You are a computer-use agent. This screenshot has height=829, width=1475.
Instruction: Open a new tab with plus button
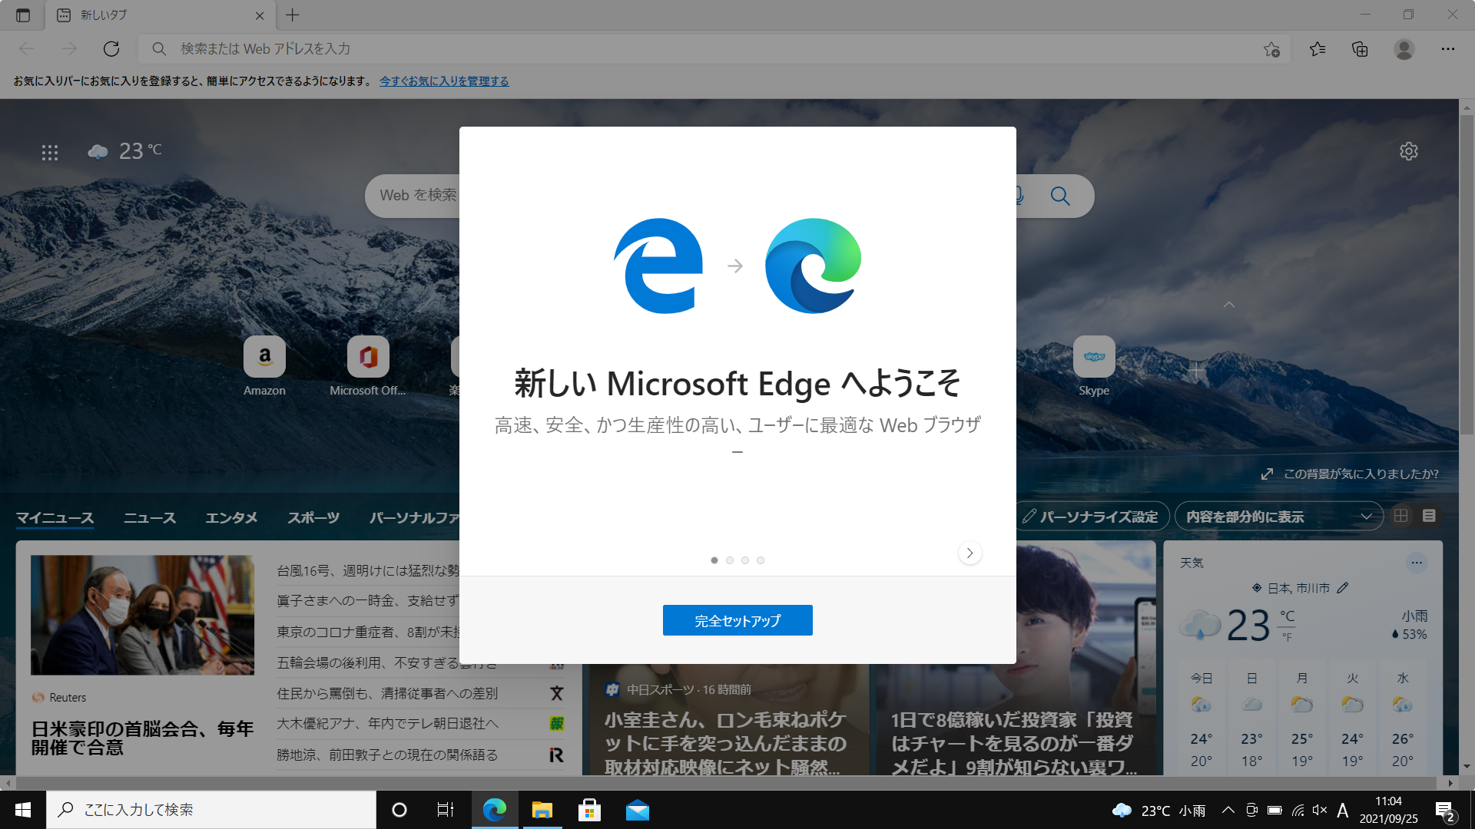click(293, 15)
